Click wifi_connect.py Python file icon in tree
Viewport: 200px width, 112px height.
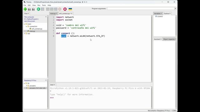click(x=30, y=29)
